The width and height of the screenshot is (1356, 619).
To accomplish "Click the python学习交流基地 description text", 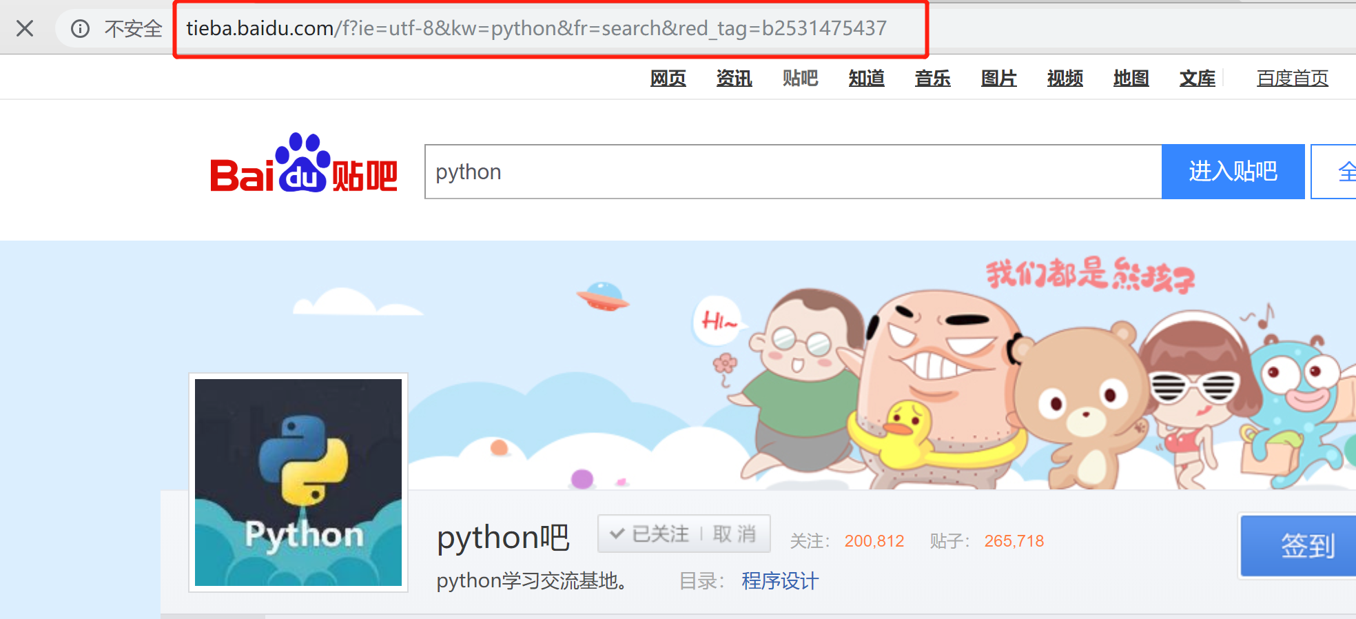I will coord(532,581).
